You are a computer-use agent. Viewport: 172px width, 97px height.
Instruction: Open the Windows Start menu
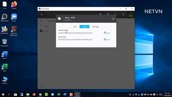point(3,95)
